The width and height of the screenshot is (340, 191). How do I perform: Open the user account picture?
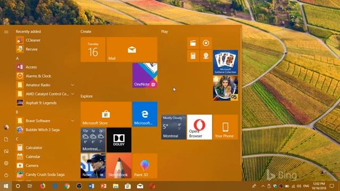(6, 127)
